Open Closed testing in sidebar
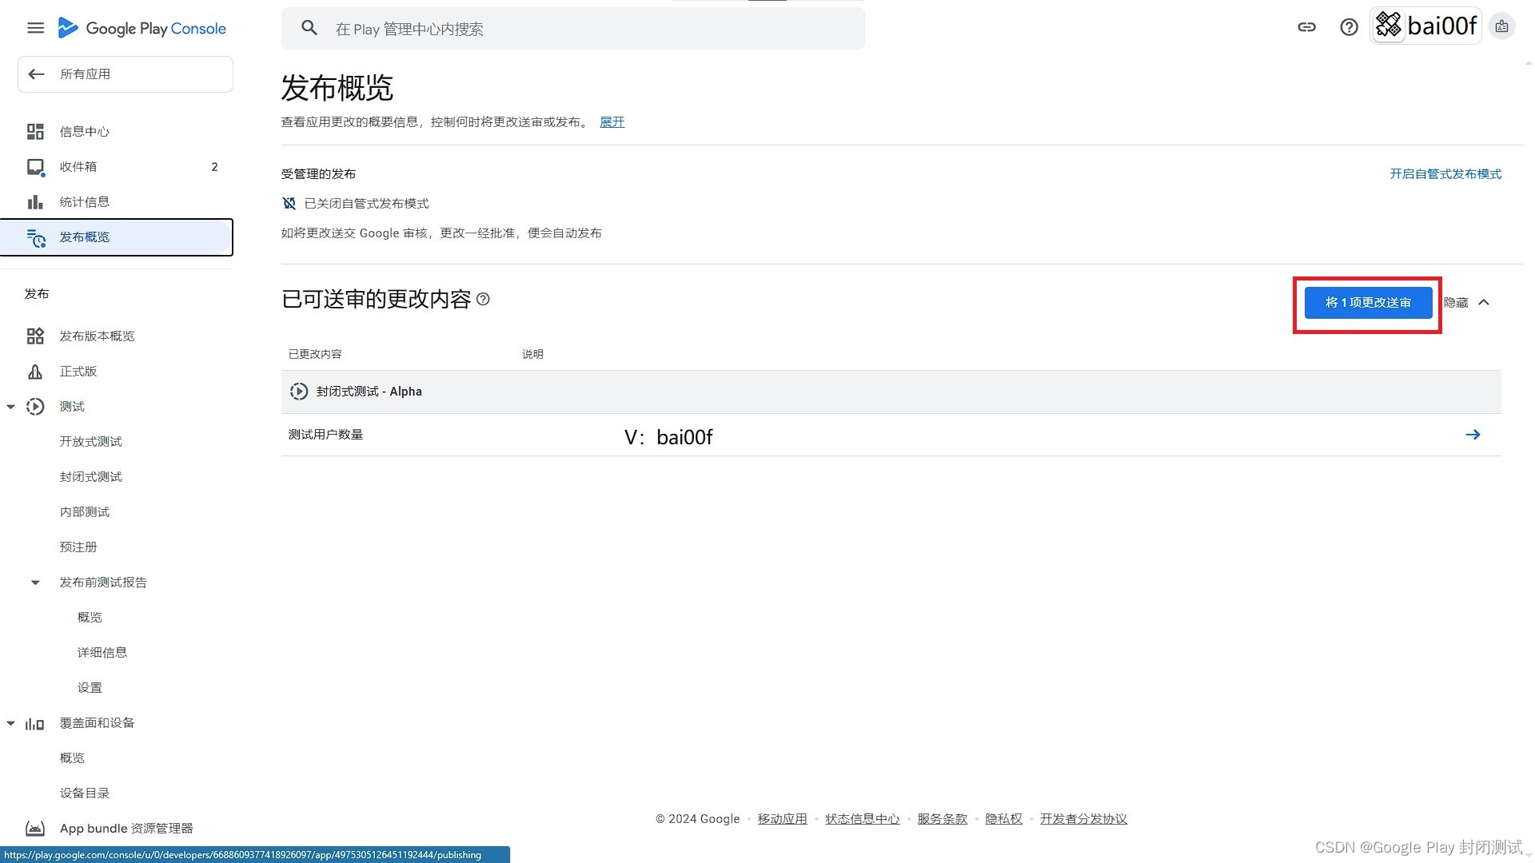 [x=90, y=477]
